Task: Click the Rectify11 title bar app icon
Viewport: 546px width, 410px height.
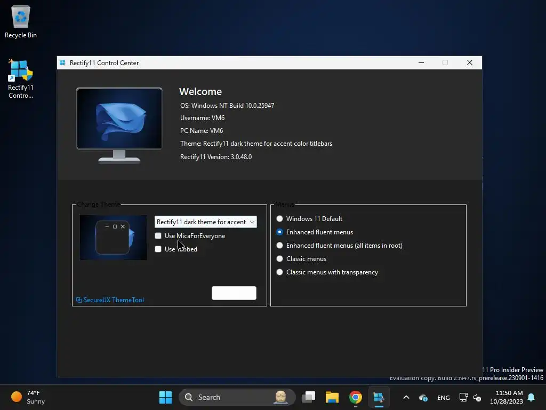Action: coord(62,63)
